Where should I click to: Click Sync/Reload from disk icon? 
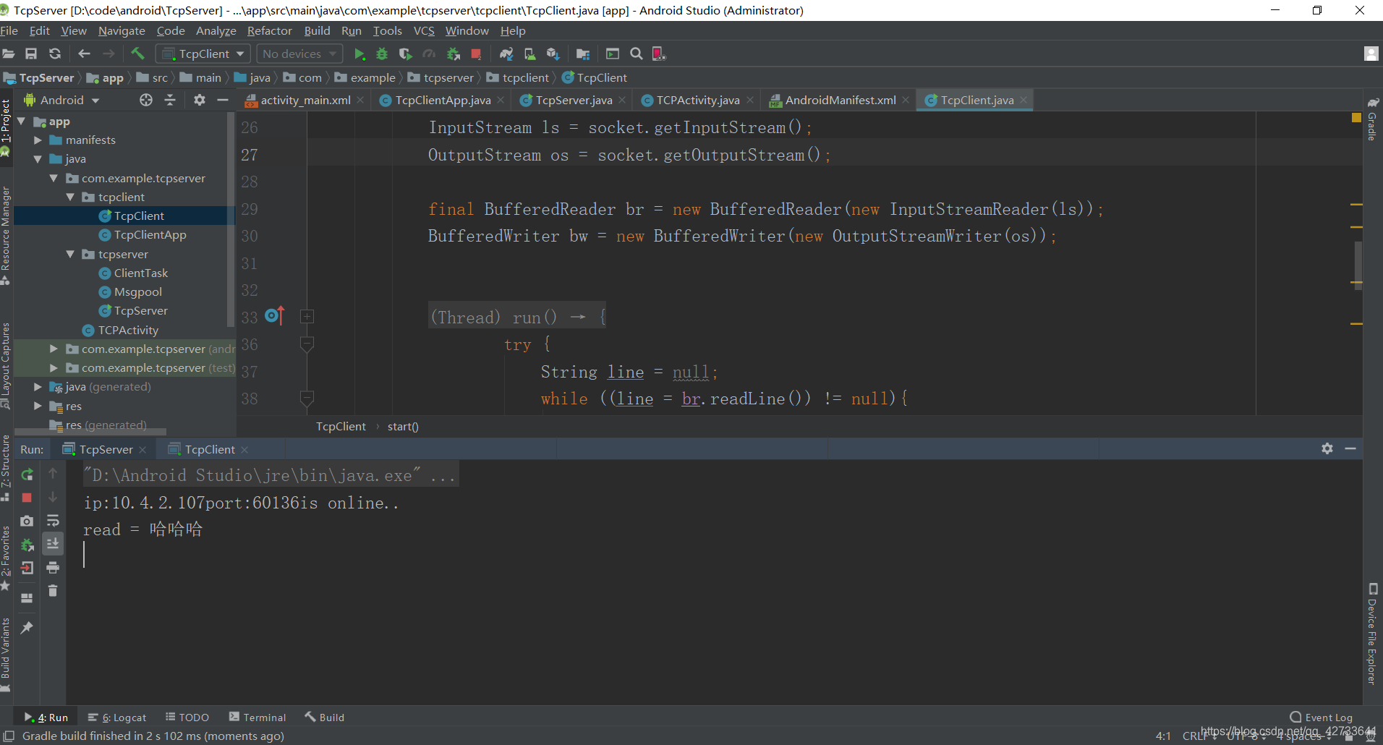coord(55,54)
